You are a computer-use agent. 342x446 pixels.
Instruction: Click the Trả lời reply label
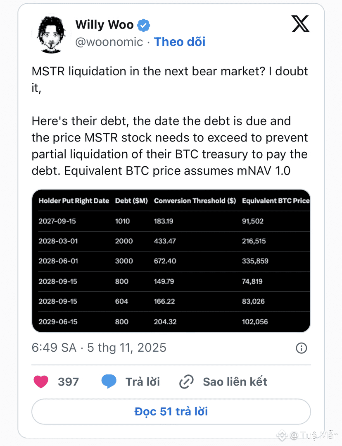click(x=142, y=382)
